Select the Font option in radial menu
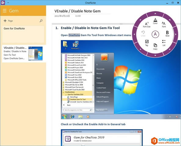The height and width of the screenshot is (146, 181). [164, 25]
